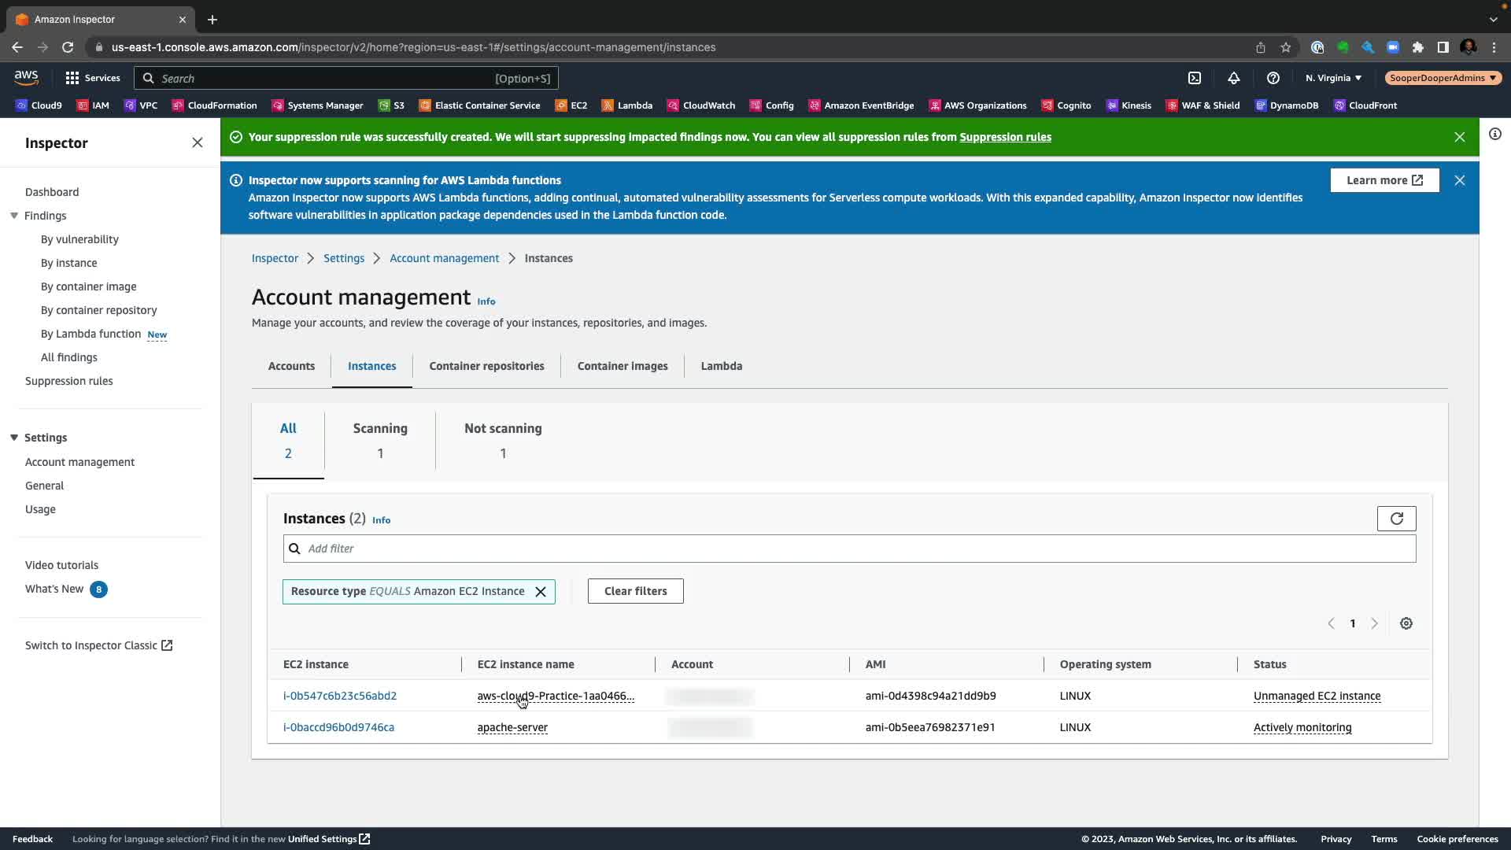Select the Not scanning filter tab
1511x850 pixels.
coord(503,441)
